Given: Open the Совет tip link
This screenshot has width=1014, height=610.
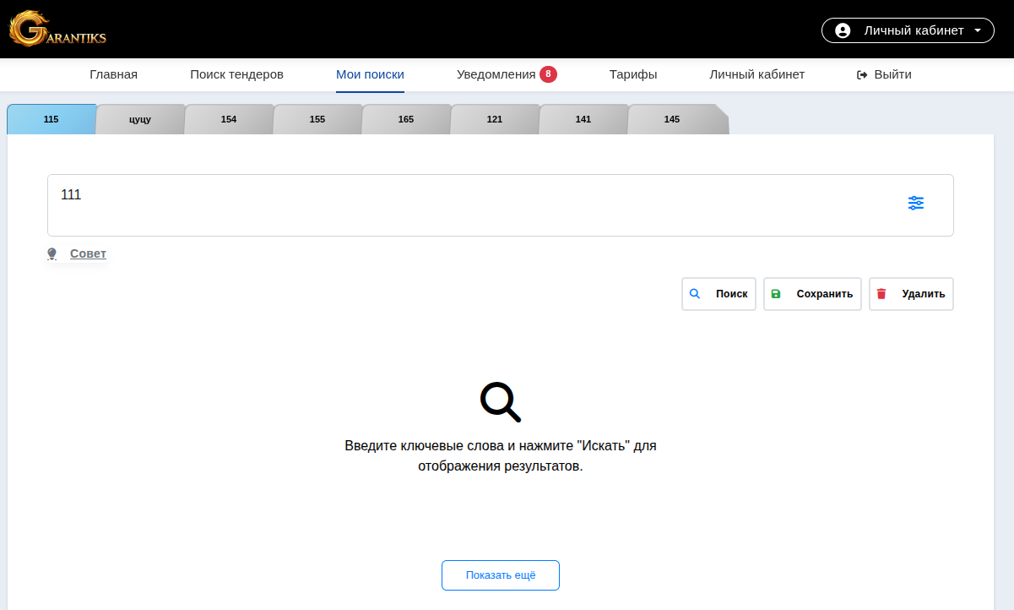Looking at the screenshot, I should pos(88,253).
